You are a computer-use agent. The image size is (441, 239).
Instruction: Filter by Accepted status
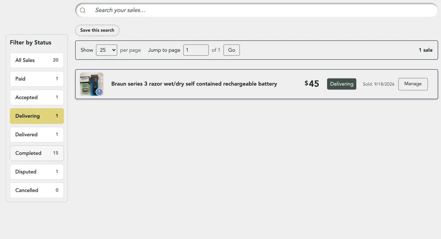pyautogui.click(x=37, y=97)
